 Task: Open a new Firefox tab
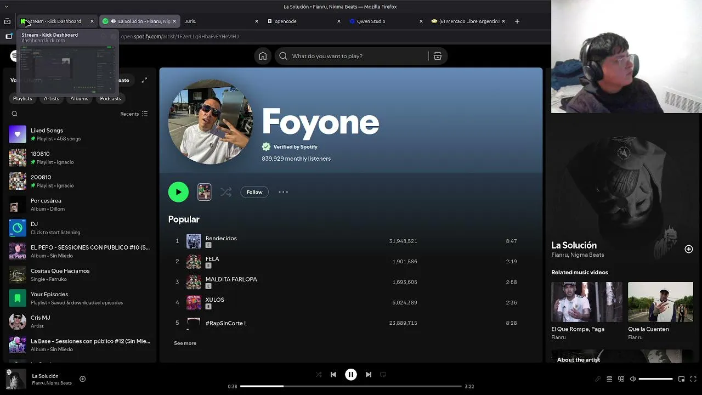(x=517, y=21)
